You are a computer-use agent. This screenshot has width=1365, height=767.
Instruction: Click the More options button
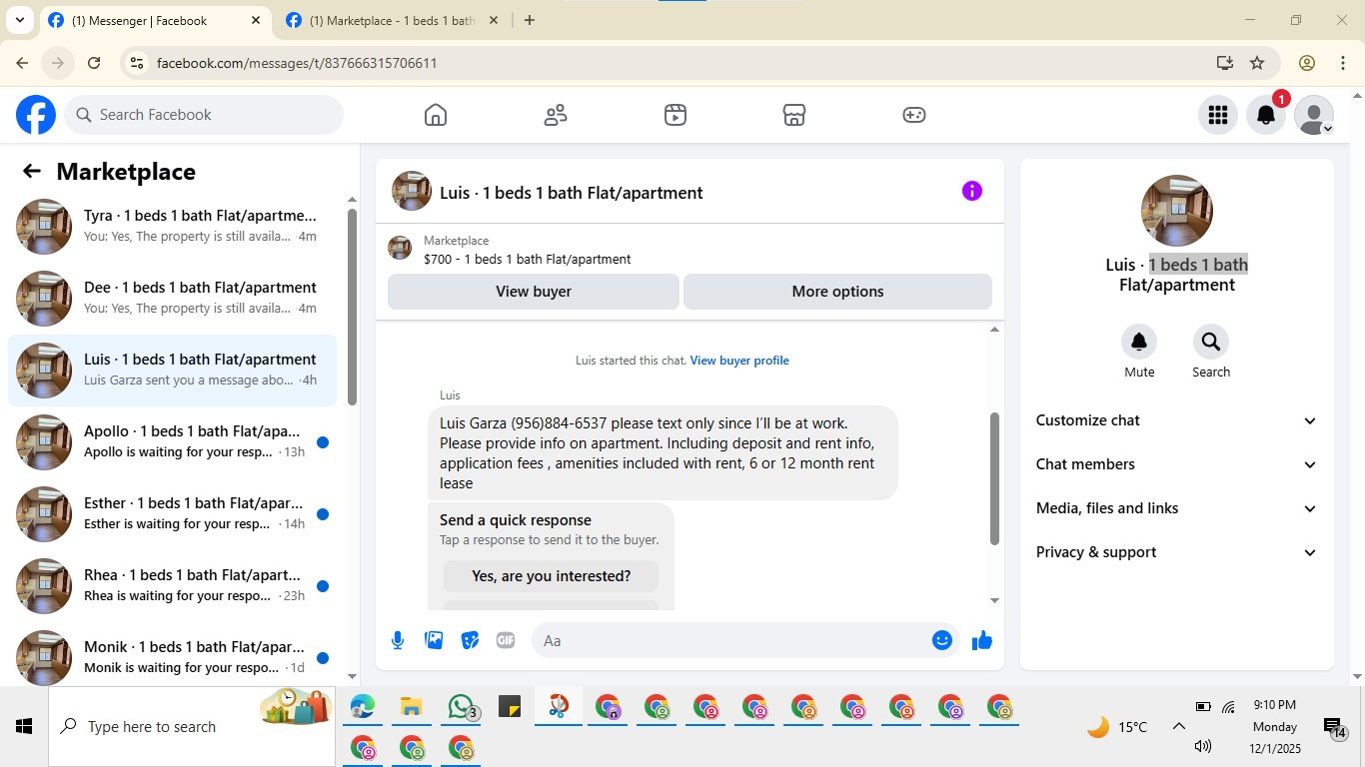(837, 292)
